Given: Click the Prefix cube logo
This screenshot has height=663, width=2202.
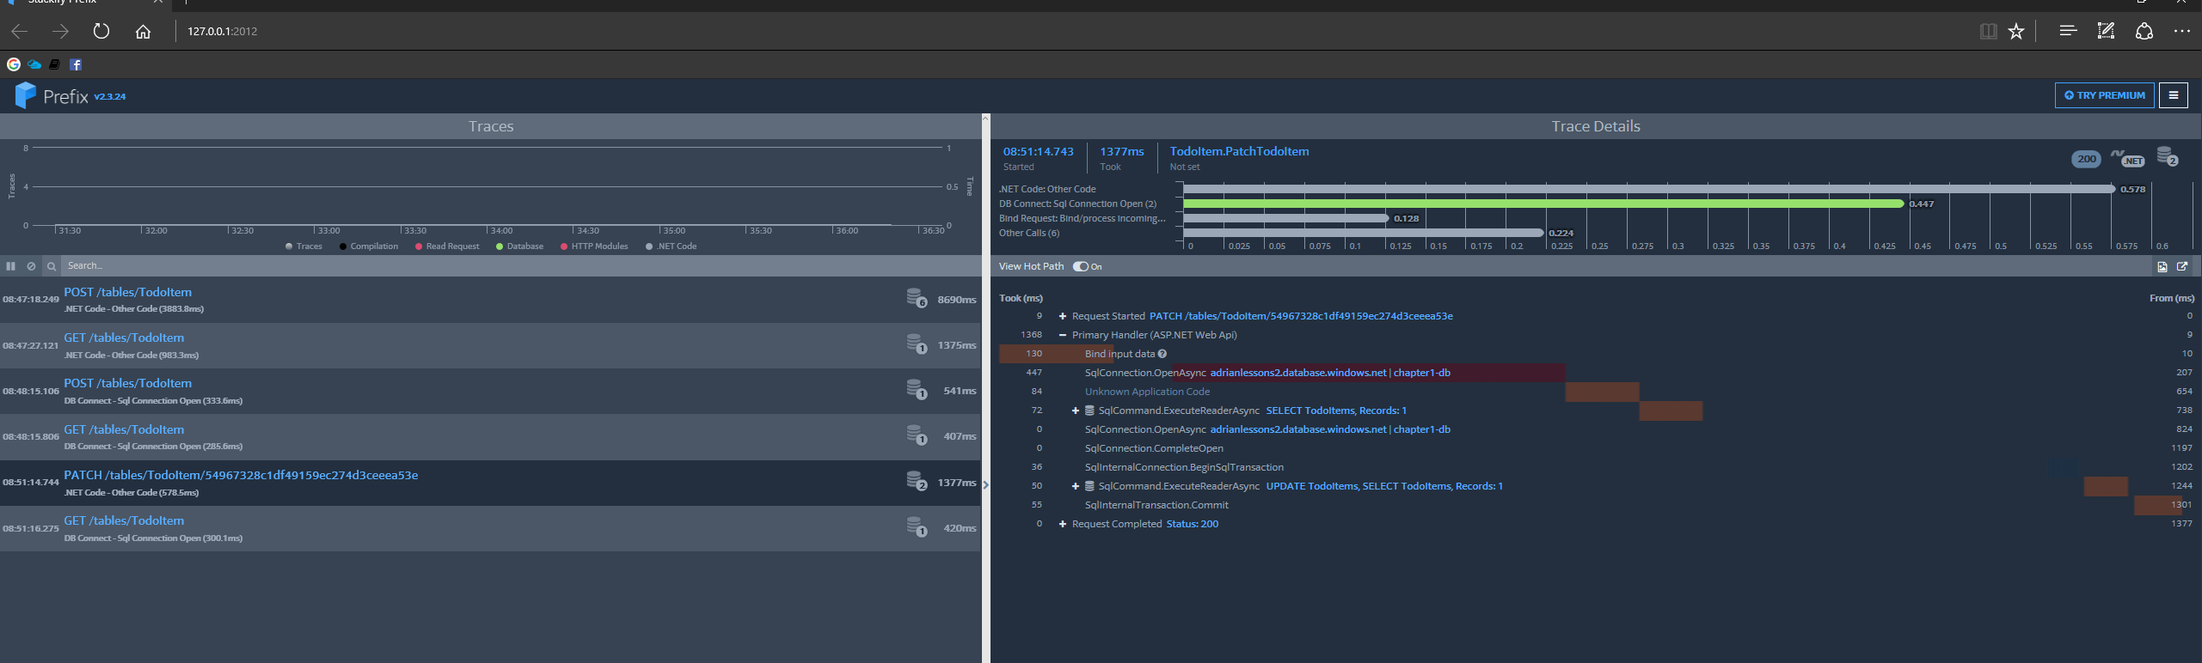Looking at the screenshot, I should [x=26, y=95].
